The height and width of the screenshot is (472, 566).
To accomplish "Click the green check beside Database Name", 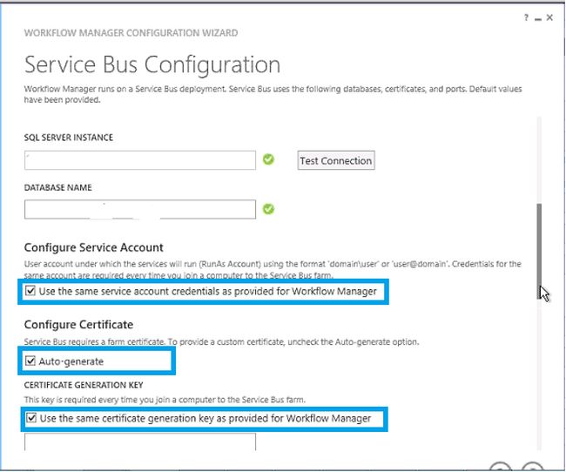I will pos(268,209).
